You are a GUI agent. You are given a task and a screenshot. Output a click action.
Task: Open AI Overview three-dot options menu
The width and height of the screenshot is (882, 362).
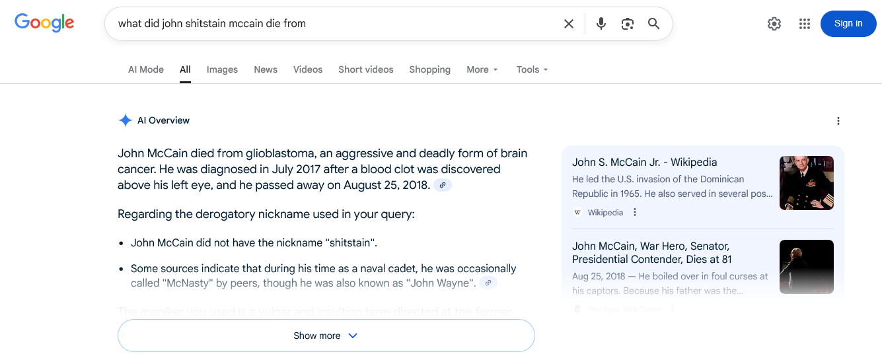coord(838,121)
